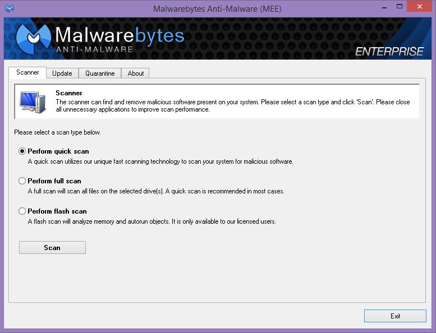Show the About tab
The width and height of the screenshot is (436, 333).
[x=136, y=73]
